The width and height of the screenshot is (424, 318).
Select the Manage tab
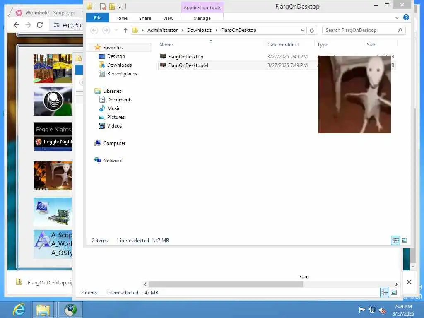pyautogui.click(x=202, y=18)
